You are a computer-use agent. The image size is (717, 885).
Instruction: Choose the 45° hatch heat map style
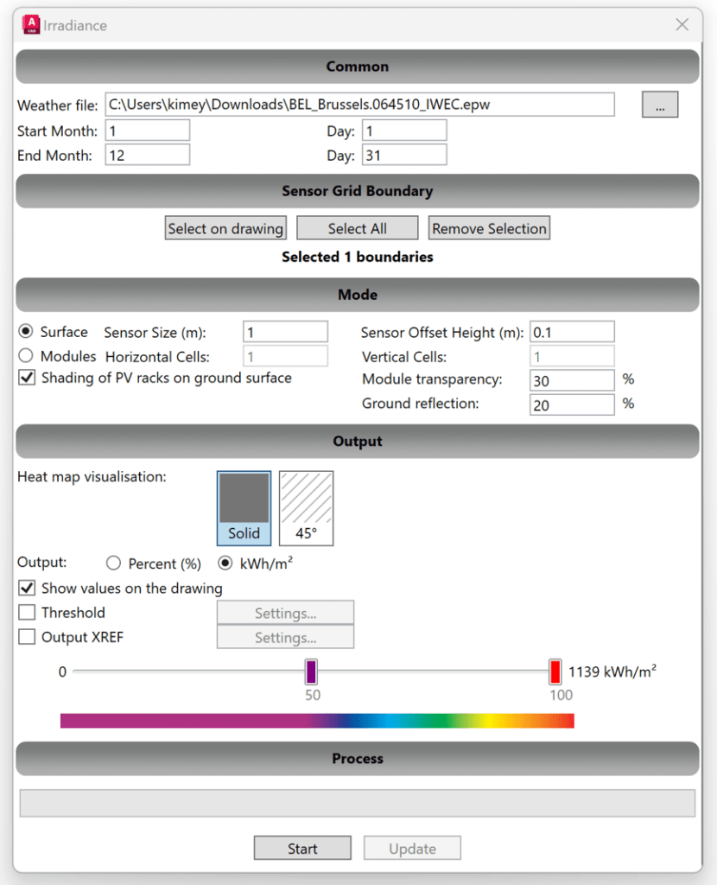(x=307, y=508)
